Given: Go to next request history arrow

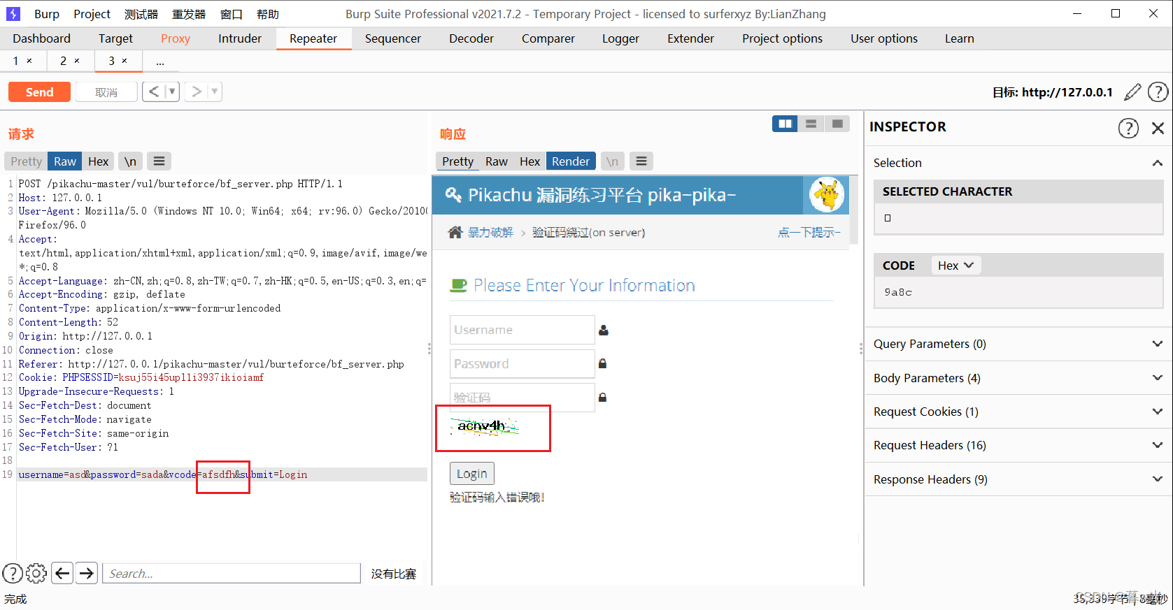Looking at the screenshot, I should pyautogui.click(x=197, y=92).
